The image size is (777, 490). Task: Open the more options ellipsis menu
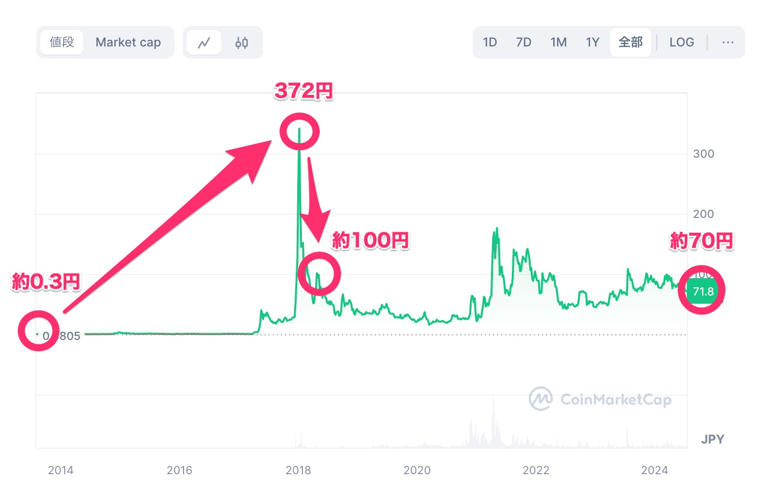click(728, 42)
